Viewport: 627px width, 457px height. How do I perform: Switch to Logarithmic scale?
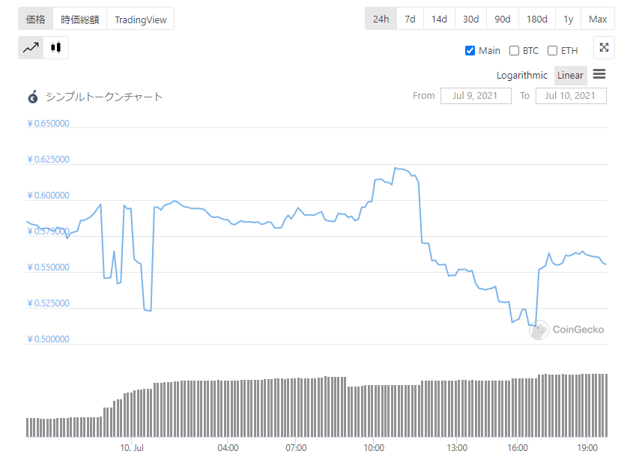[522, 75]
